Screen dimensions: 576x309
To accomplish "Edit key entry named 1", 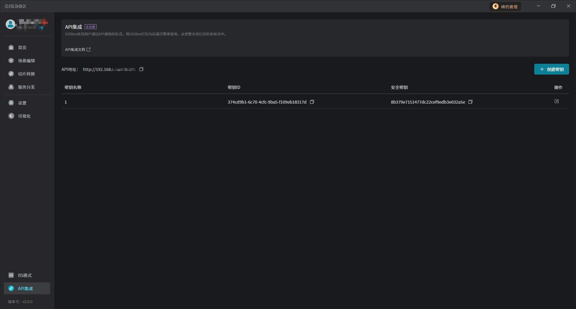I will point(556,102).
